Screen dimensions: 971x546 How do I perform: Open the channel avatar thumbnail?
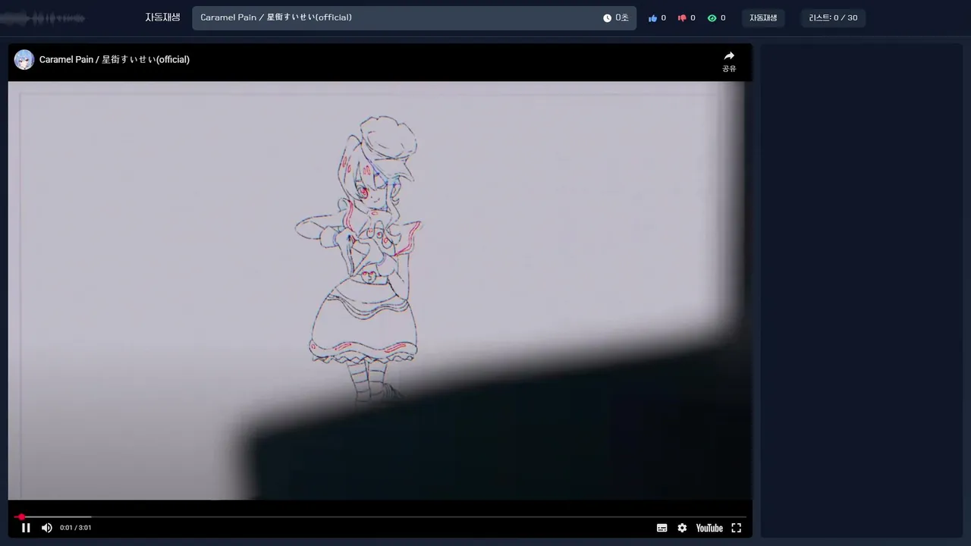click(x=24, y=59)
